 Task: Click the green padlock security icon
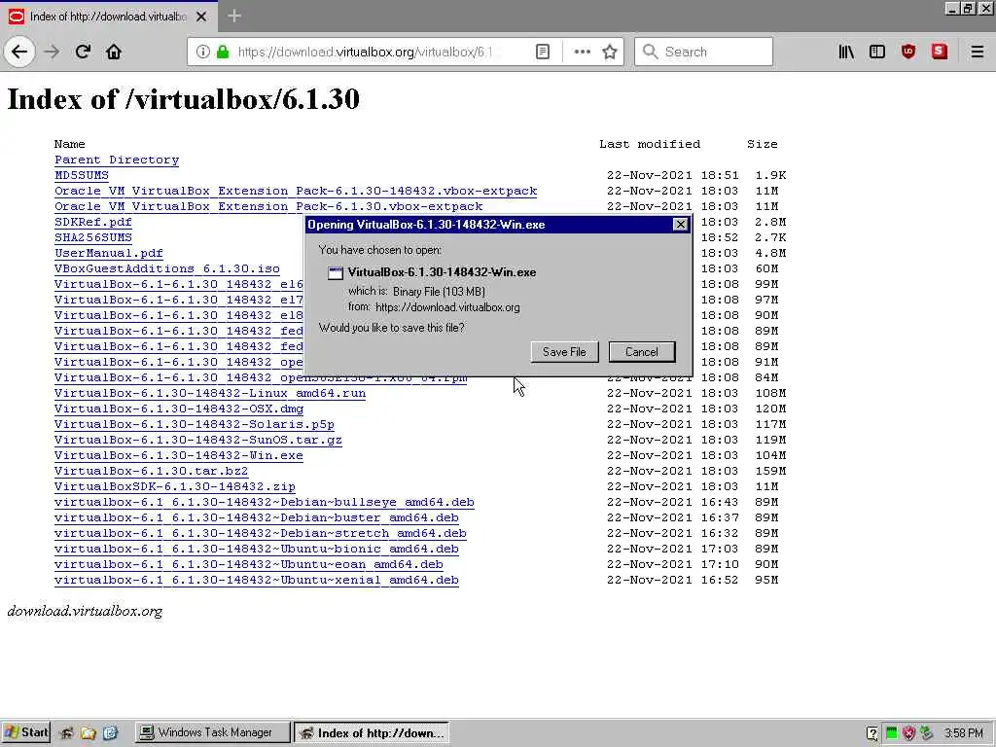point(223,52)
